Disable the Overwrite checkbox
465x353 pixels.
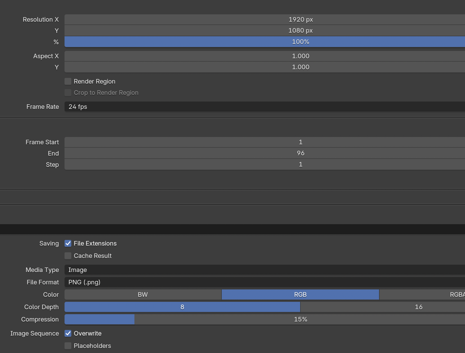(68, 333)
